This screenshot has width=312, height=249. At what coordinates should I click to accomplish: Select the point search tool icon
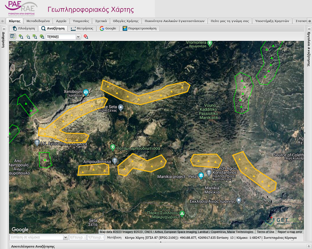(21, 37)
